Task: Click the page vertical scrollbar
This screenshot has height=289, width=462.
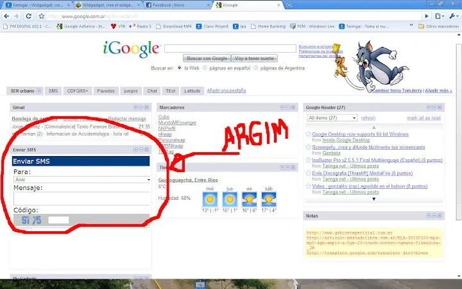Action: [x=459, y=131]
